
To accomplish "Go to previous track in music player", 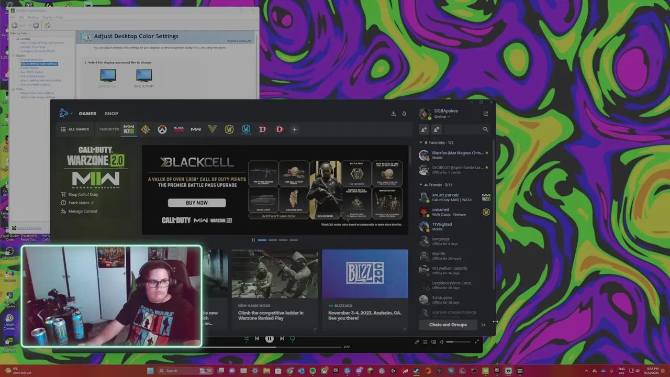I will pyautogui.click(x=257, y=339).
